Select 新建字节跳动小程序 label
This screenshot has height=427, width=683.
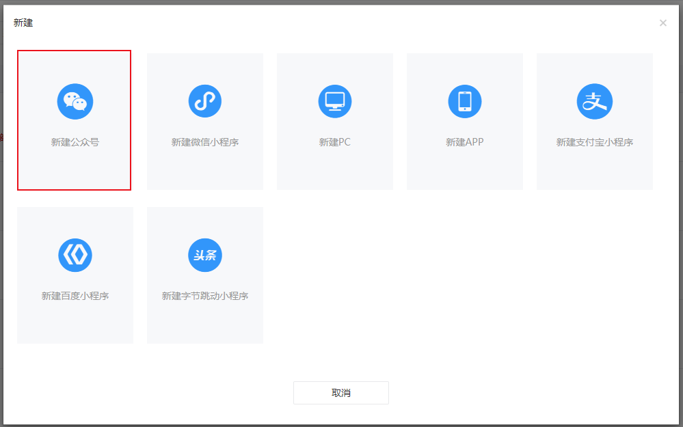(x=204, y=296)
